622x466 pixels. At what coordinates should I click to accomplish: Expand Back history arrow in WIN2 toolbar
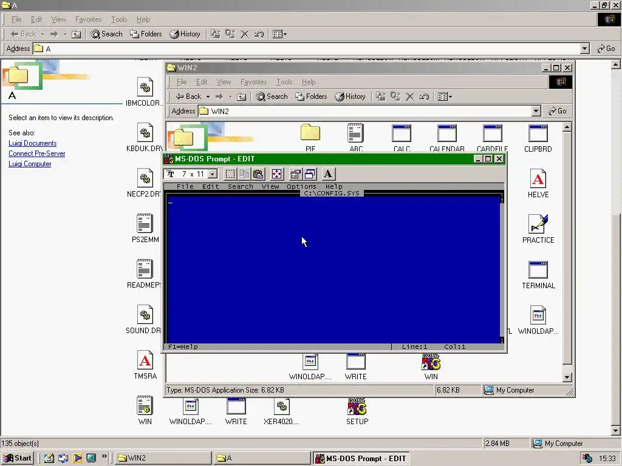(x=208, y=96)
